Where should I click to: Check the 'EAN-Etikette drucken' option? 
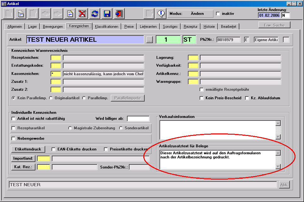tap(54, 149)
